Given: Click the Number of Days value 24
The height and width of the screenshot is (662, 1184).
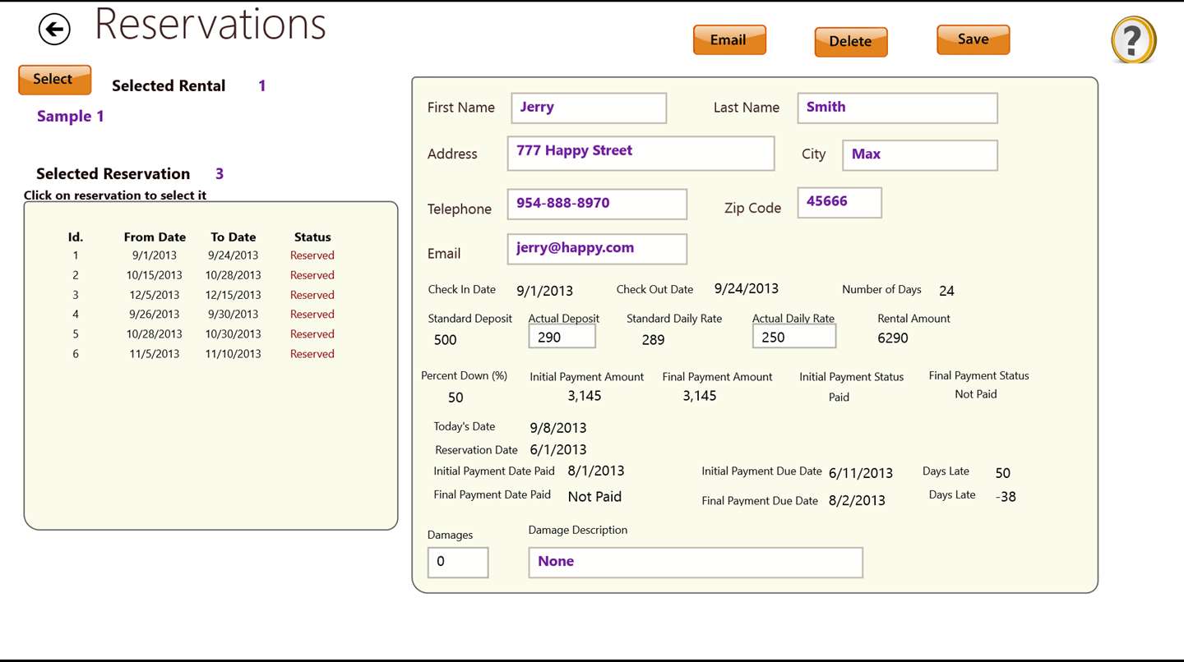Looking at the screenshot, I should tap(946, 291).
